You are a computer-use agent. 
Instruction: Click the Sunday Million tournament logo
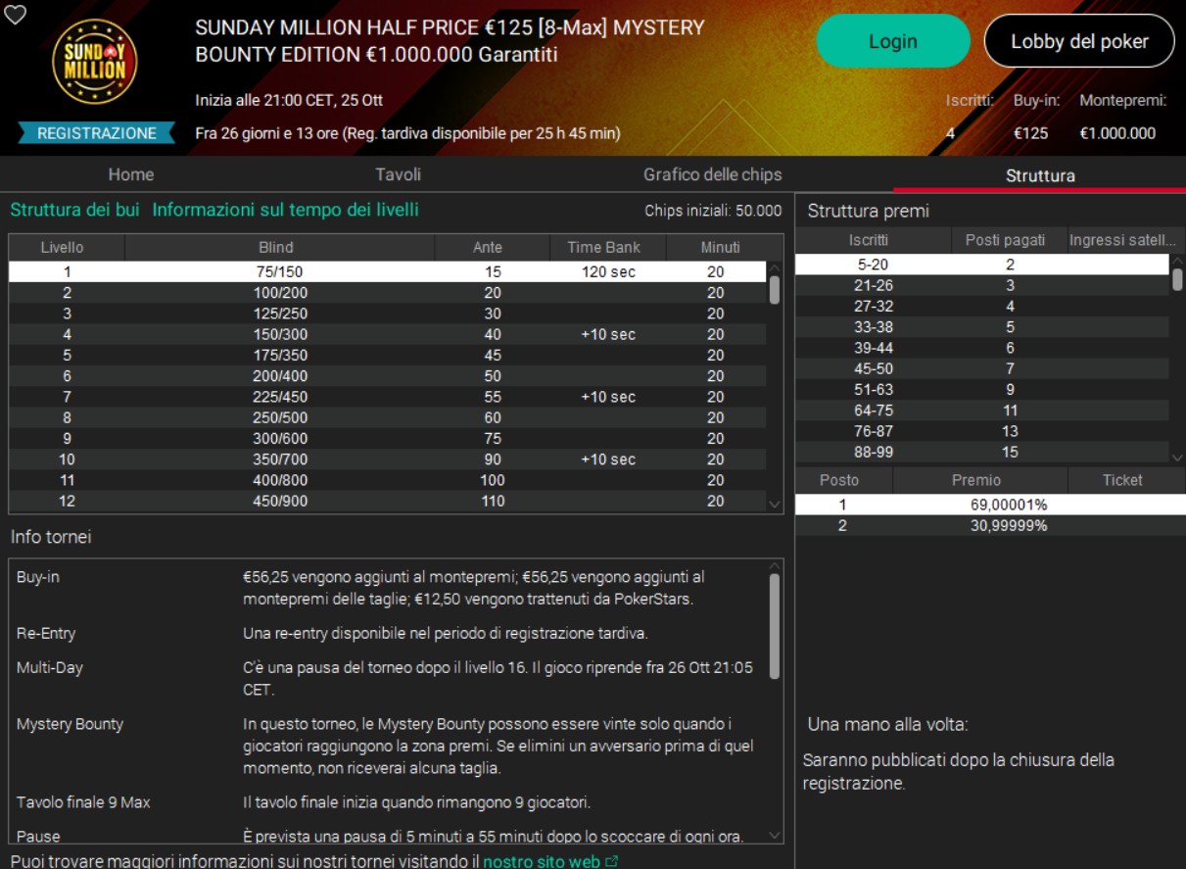click(x=94, y=61)
